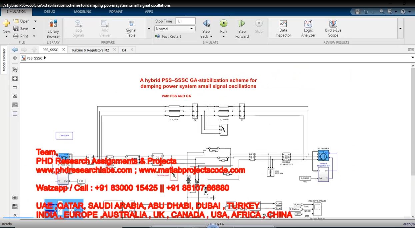Image resolution: width=415 pixels, height=228 pixels.
Task: Open the Data Inspector
Action: click(283, 29)
